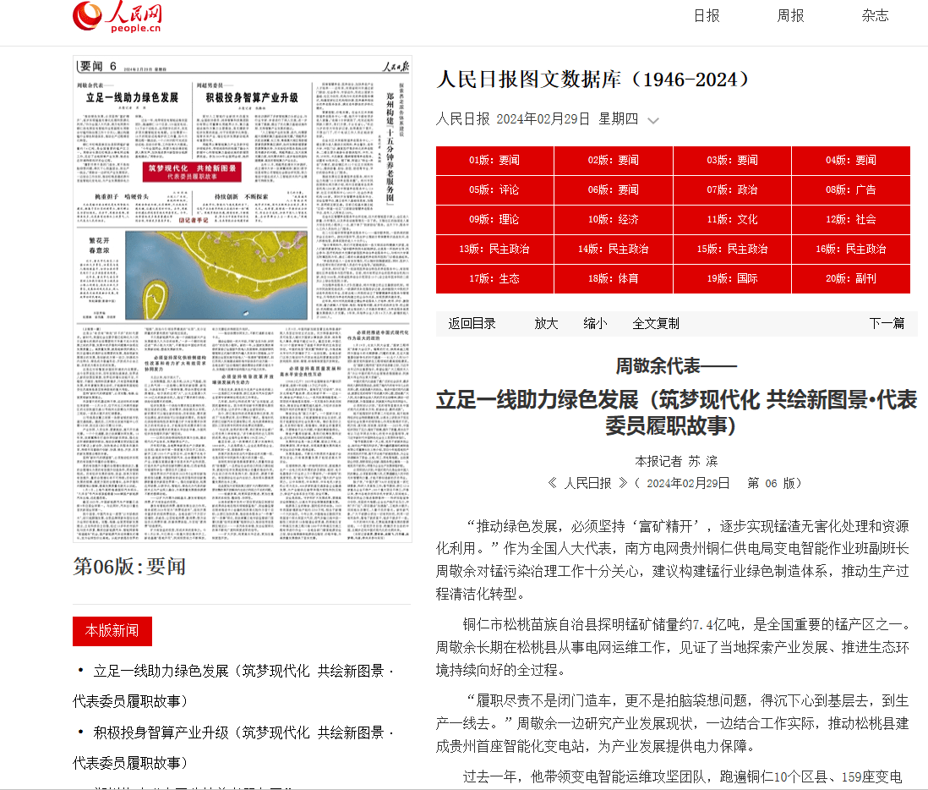928x790 pixels.
Task: Click 全文复制 to copy article
Action: pyautogui.click(x=656, y=323)
